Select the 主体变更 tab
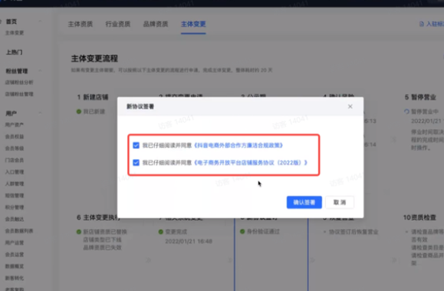The width and height of the screenshot is (444, 291). click(x=193, y=24)
